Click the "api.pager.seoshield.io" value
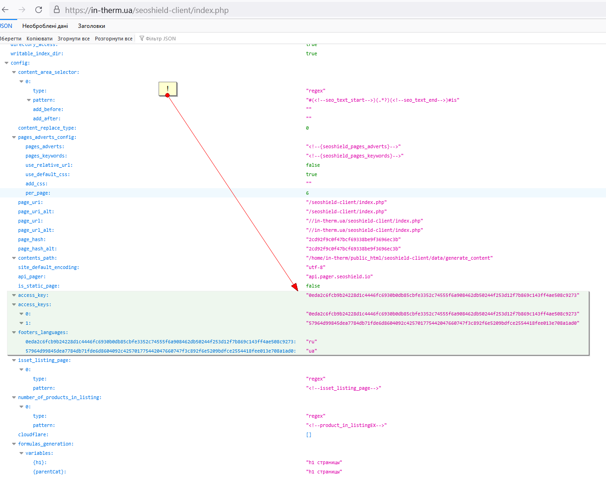Screen dimensions: 606x479 tap(340, 277)
